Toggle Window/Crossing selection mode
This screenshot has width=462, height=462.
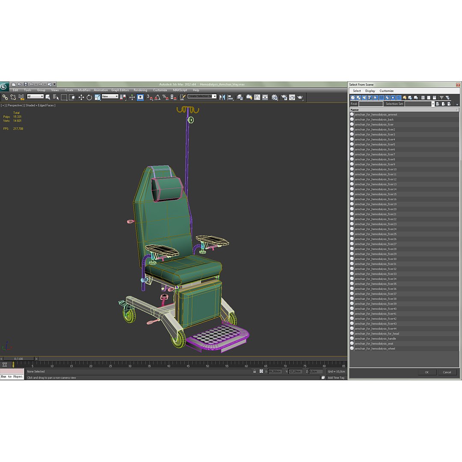pyautogui.click(x=71, y=97)
